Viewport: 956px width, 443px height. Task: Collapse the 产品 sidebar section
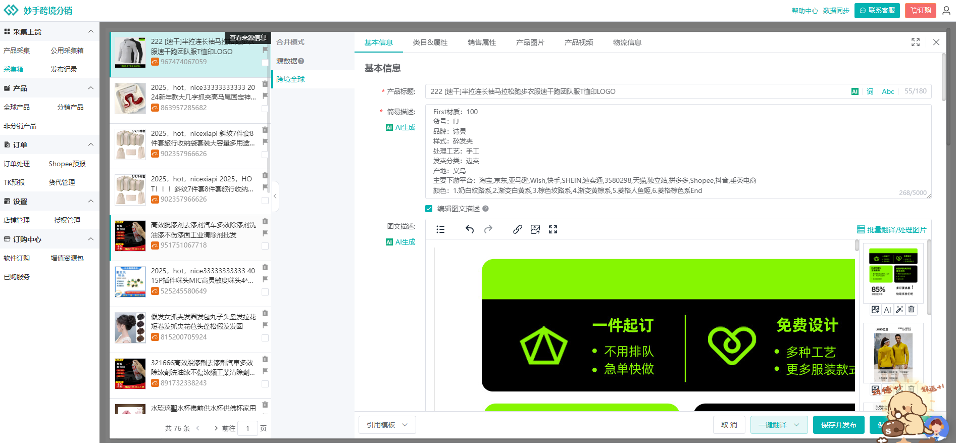pos(91,88)
